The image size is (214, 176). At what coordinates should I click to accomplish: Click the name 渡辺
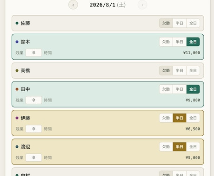(25, 147)
